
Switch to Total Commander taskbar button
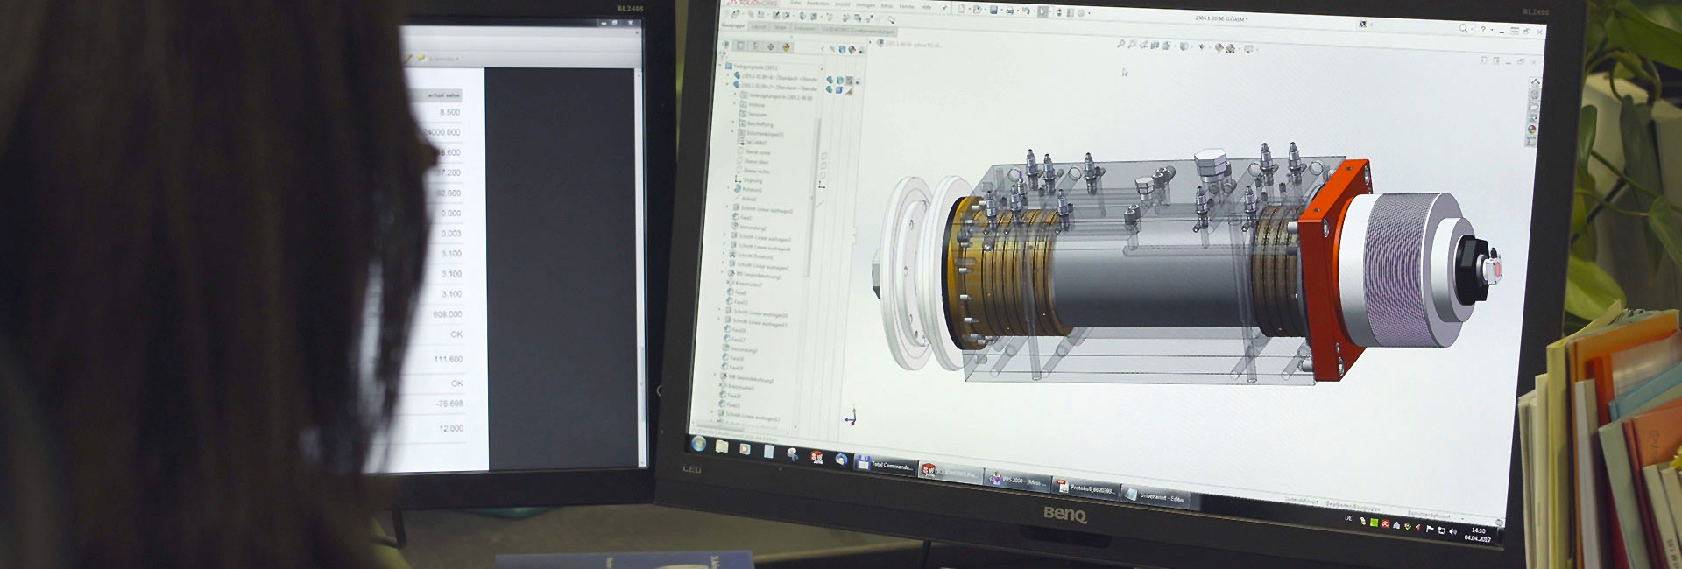tap(885, 464)
